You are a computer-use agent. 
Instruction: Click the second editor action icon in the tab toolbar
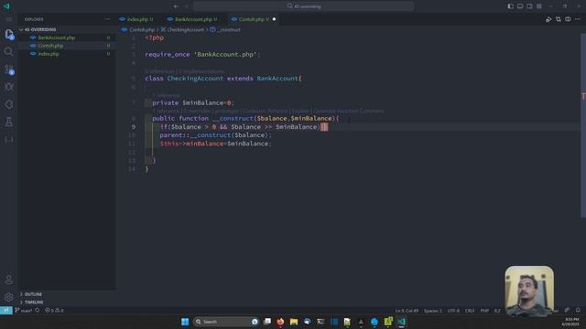[x=559, y=19]
